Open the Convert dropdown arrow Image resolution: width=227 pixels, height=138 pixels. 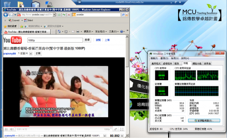(22, 21)
